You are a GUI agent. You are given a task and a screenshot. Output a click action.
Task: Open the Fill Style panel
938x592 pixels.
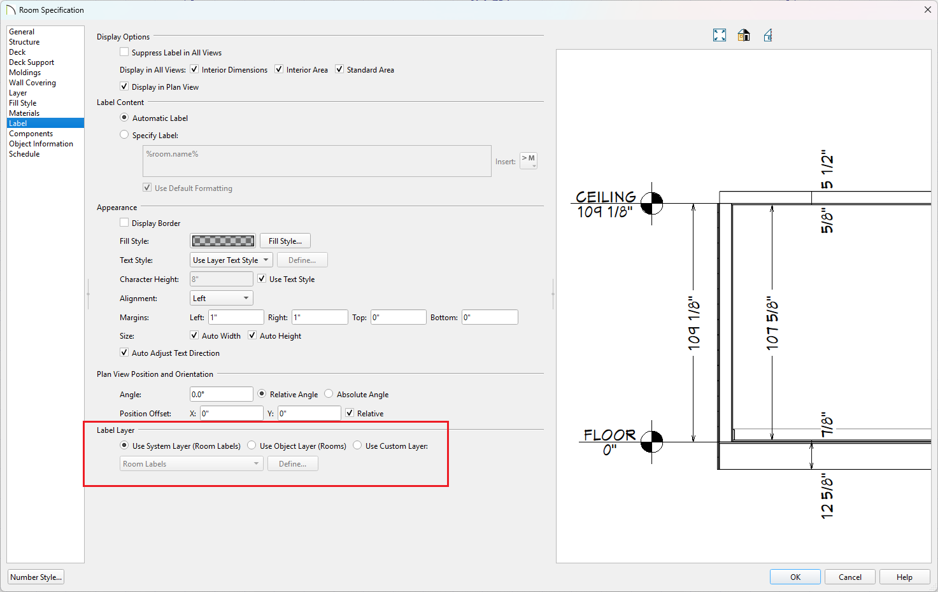pyautogui.click(x=22, y=103)
